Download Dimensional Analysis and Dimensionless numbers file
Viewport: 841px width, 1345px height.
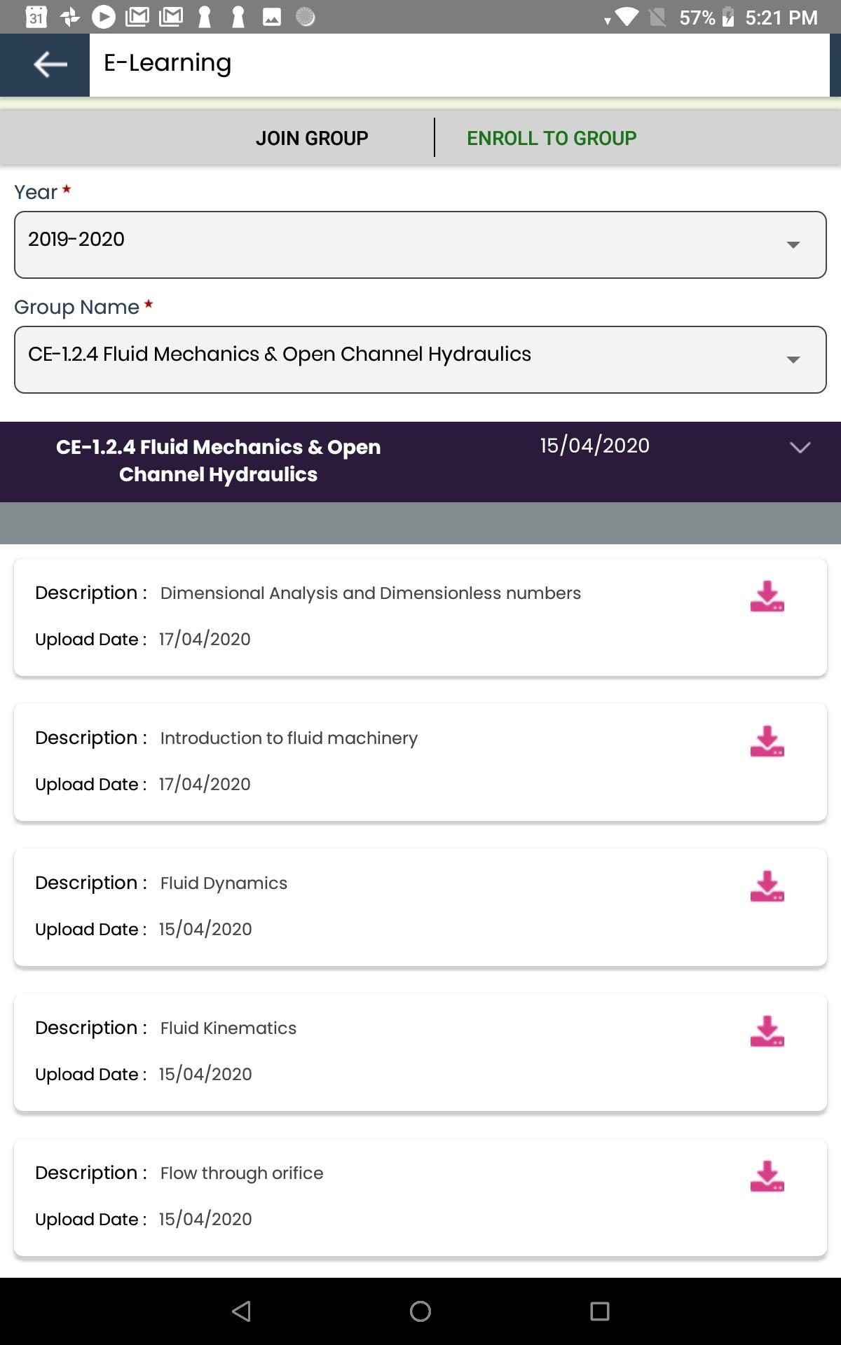pos(767,597)
